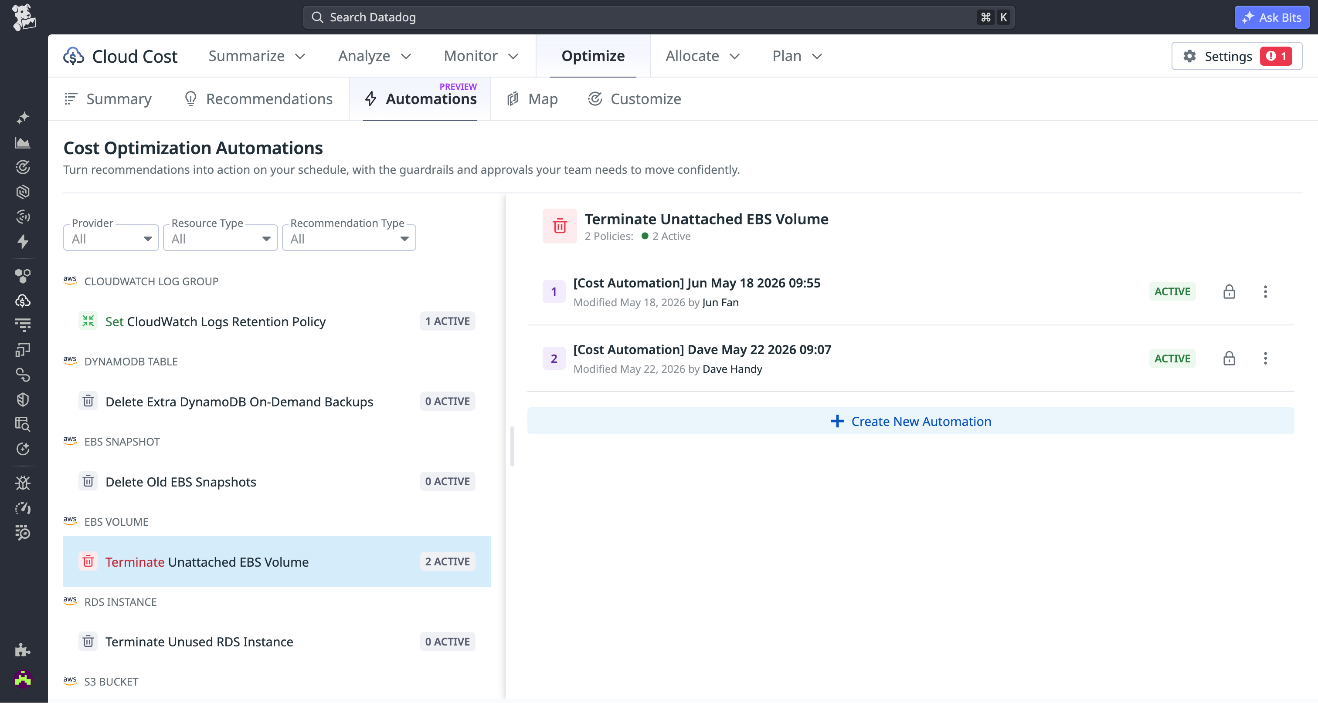Click the Ask Bits button

click(1272, 17)
